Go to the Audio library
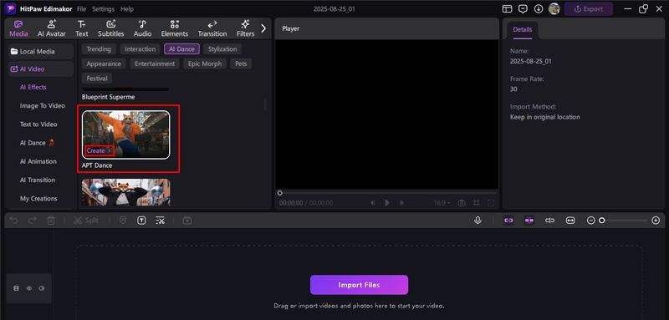The width and height of the screenshot is (669, 320). [x=142, y=28]
